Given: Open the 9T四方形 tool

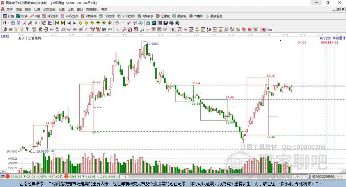Looking at the screenshot, I should 126,16.
